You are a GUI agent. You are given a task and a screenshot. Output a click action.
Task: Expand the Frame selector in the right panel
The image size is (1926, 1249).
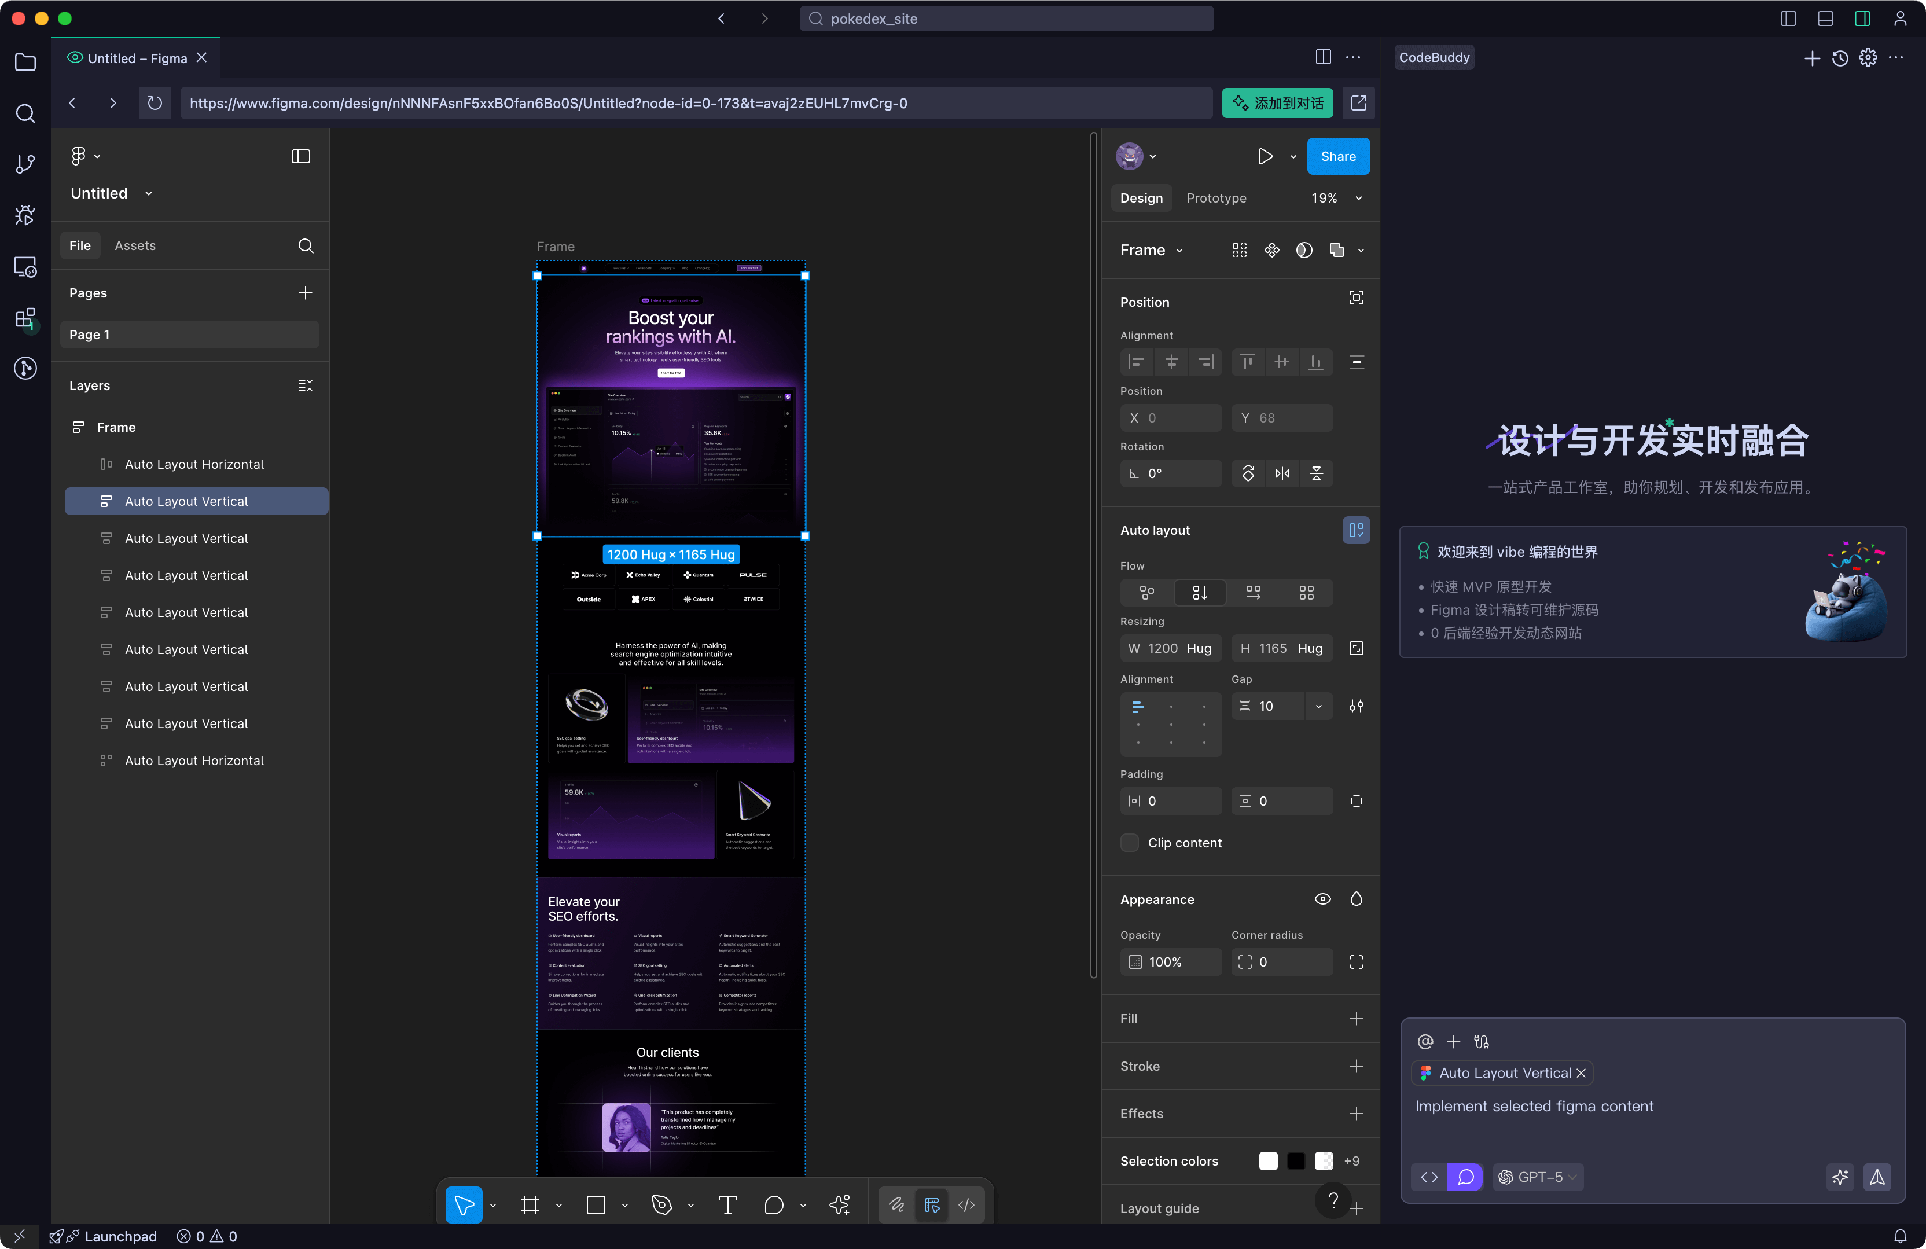point(1178,250)
